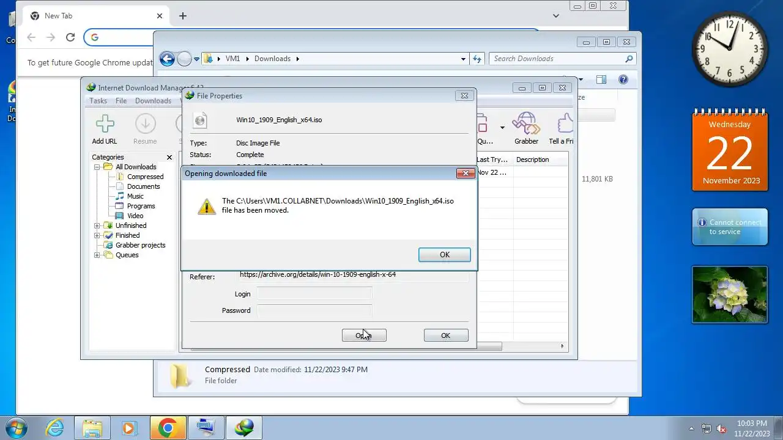
Task: Open recent locations dropdown in Explorer
Action: pyautogui.click(x=196, y=59)
